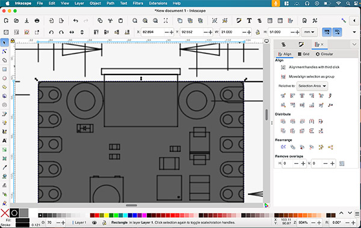Open the mm units dropdown
The image size is (361, 228).
pyautogui.click(x=309, y=32)
